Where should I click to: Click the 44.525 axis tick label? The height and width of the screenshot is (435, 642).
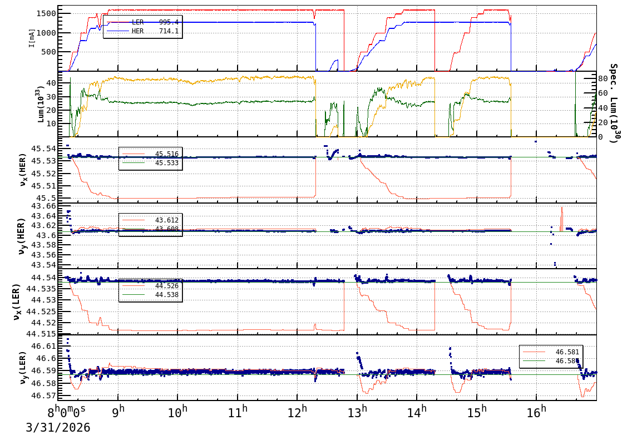[x=41, y=312]
